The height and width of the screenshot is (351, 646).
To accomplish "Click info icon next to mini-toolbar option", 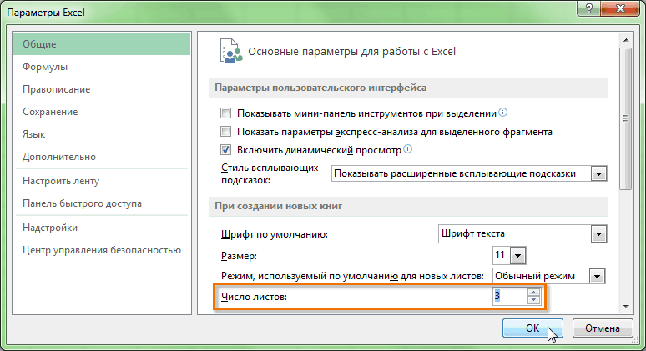I will (503, 112).
